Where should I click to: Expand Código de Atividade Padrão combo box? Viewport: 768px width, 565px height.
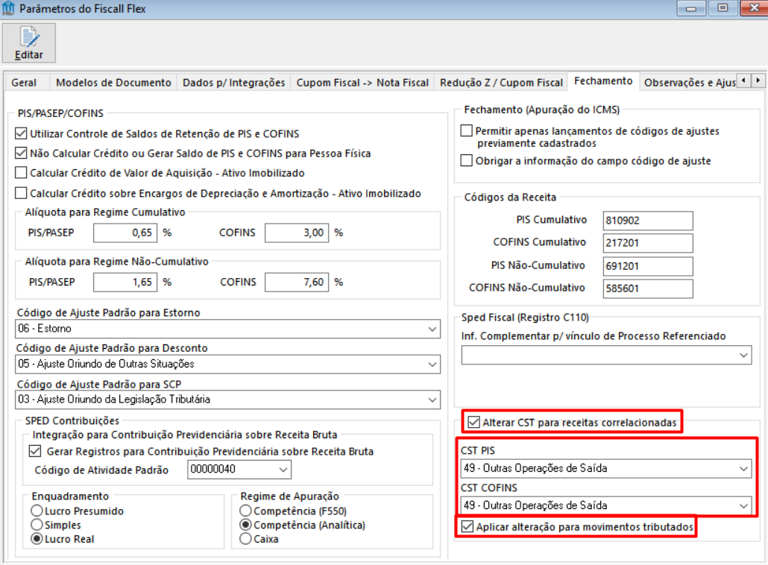pos(239,469)
